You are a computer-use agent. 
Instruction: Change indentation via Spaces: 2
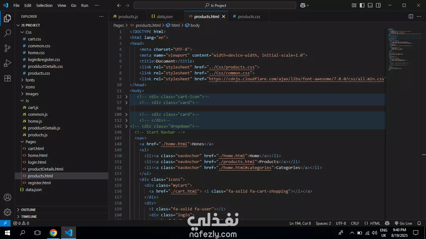pyautogui.click(x=323, y=223)
